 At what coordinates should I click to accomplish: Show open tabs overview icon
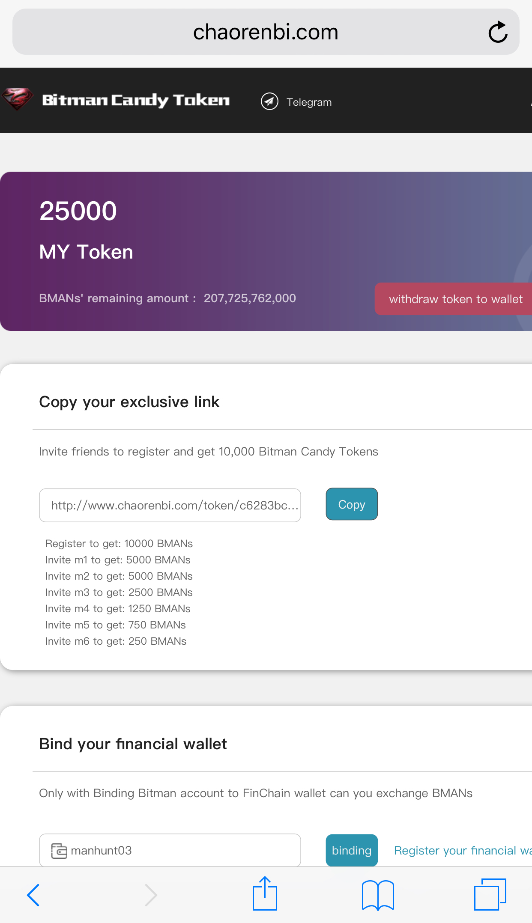point(490,894)
